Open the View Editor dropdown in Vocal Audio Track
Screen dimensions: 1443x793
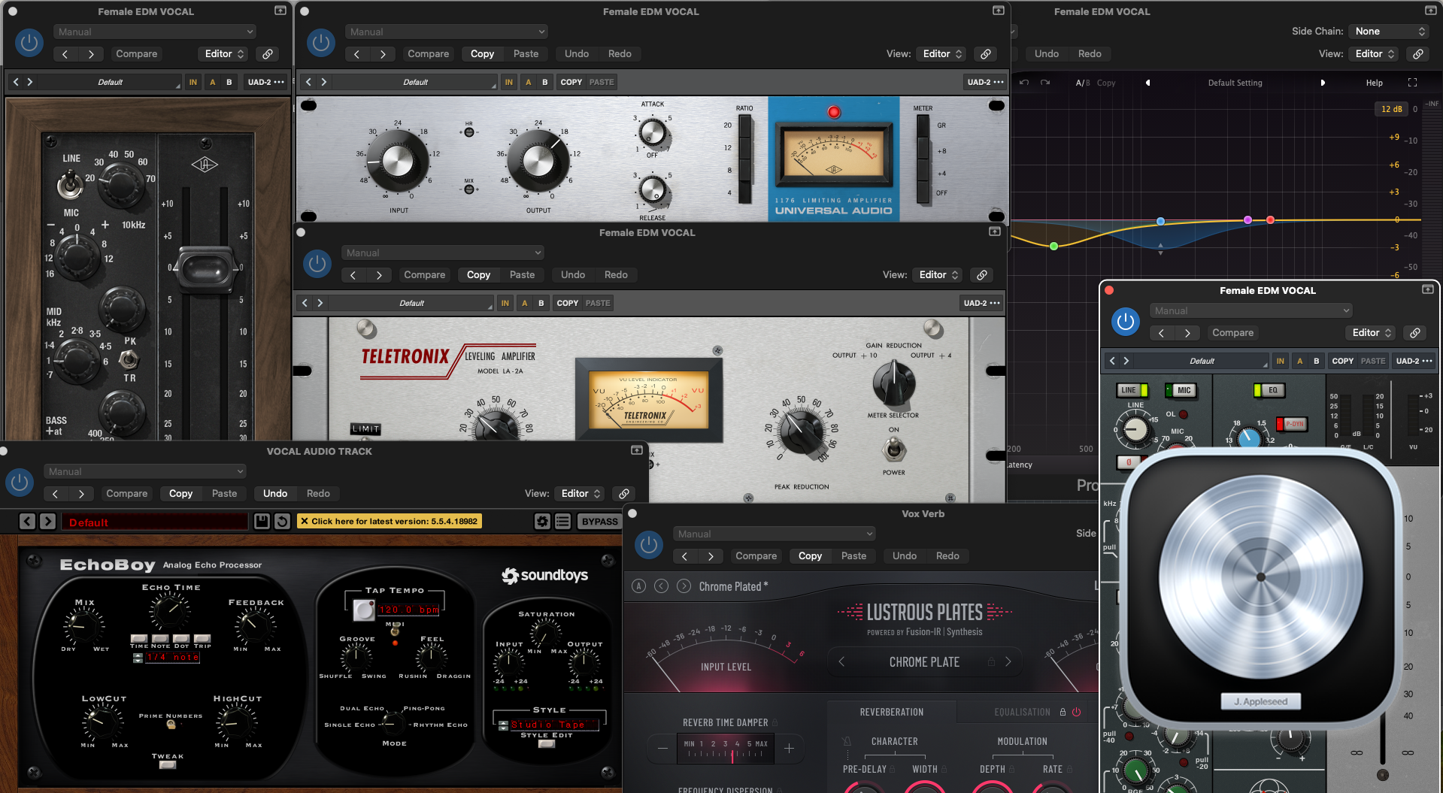(x=581, y=493)
